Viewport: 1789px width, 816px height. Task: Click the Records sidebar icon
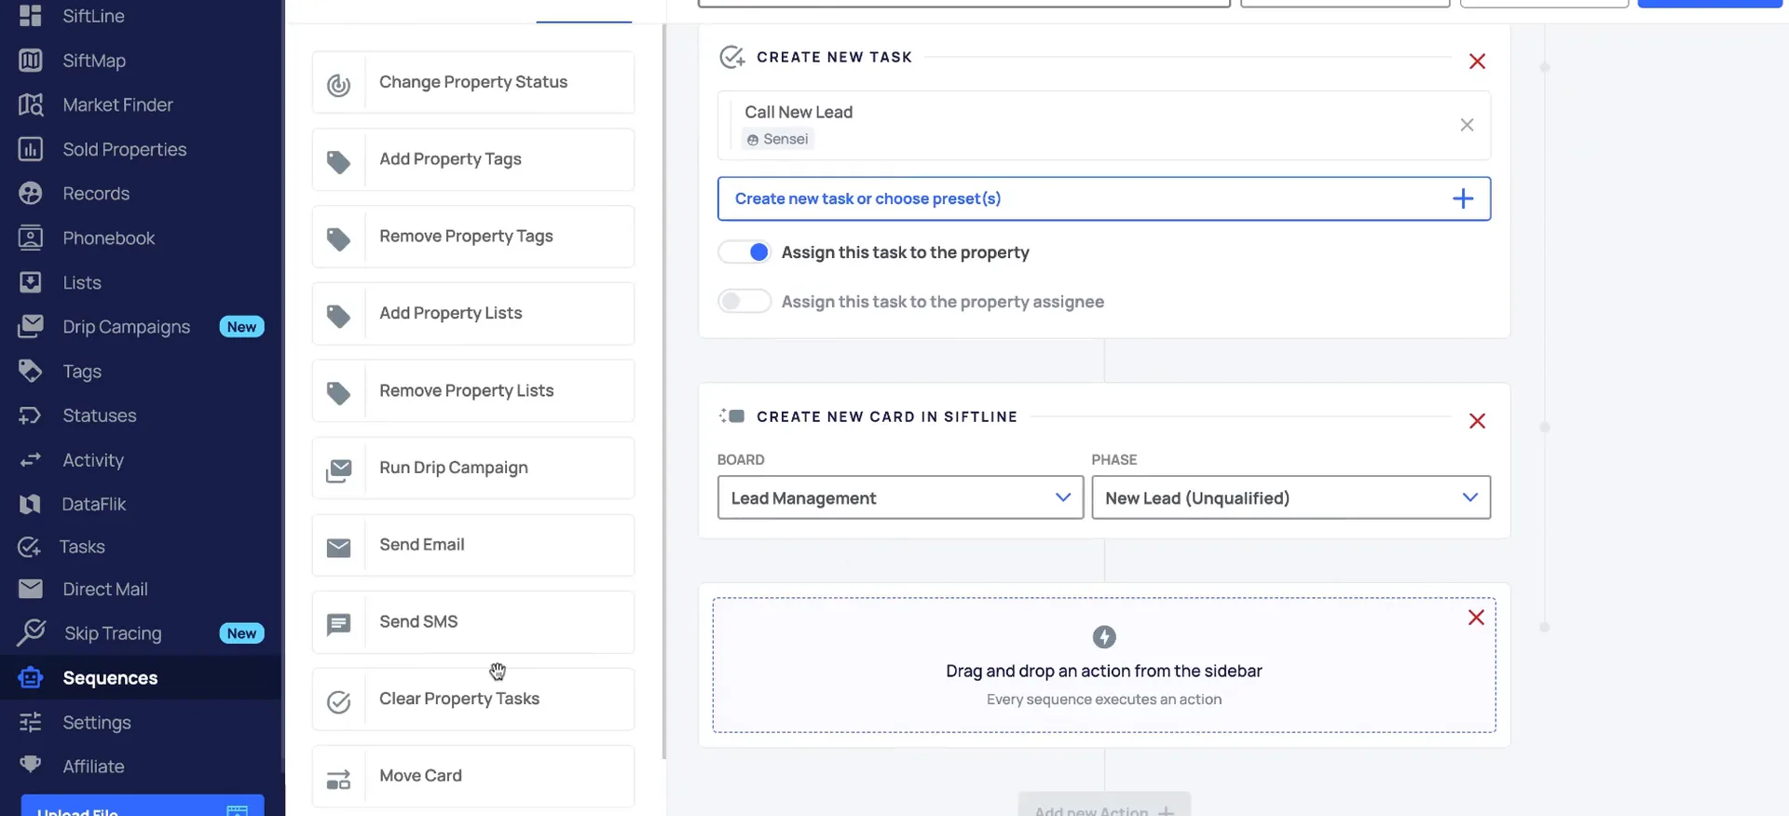(x=31, y=193)
